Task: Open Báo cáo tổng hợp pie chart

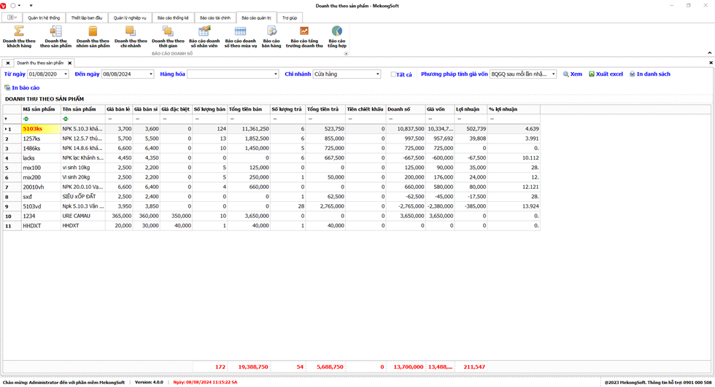Action: coord(337,36)
